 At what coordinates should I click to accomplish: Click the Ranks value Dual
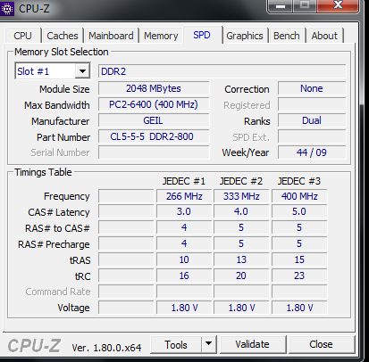(312, 120)
